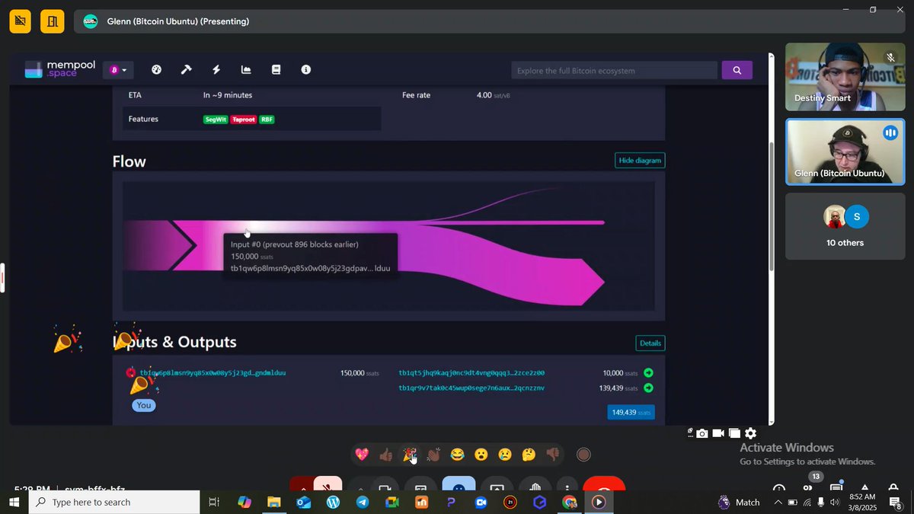Open WordPress from the taskbar
Screen dimensions: 914x514
(333, 502)
